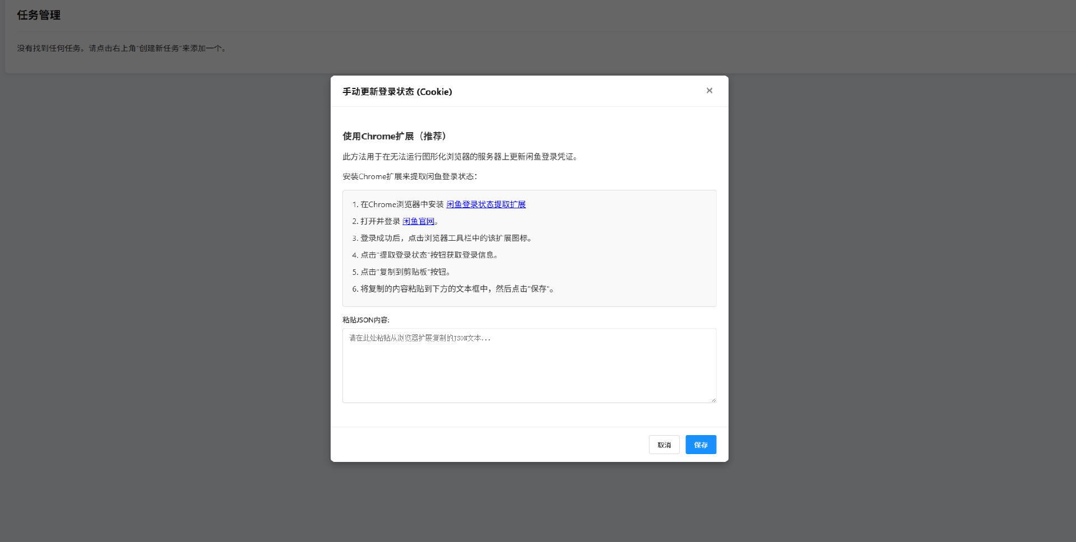The height and width of the screenshot is (542, 1076).
Task: Click the line 安装Chrome扩展来提取闲鱼登录状态
Action: (x=410, y=176)
